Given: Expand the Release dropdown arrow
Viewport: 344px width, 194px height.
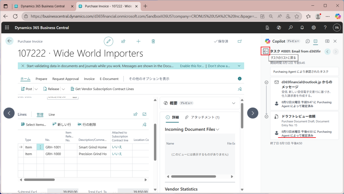Looking at the screenshot, I should [63, 89].
